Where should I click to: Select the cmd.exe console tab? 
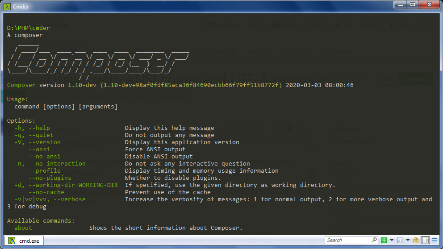24,241
